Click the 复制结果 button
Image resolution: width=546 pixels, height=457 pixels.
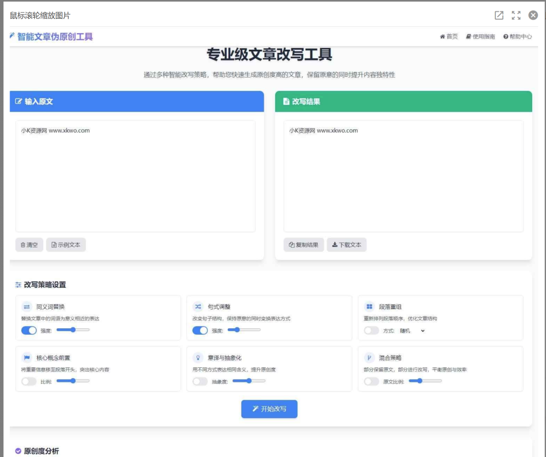coord(303,245)
